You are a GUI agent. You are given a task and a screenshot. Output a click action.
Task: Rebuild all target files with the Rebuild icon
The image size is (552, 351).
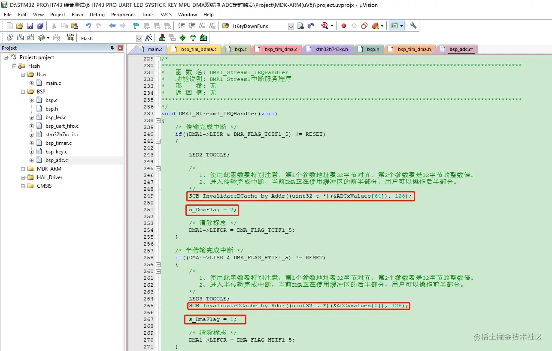click(x=31, y=38)
